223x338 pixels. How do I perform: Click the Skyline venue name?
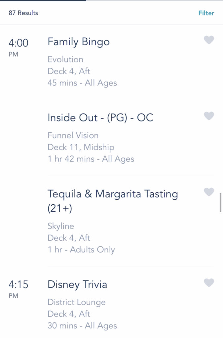[60, 226]
